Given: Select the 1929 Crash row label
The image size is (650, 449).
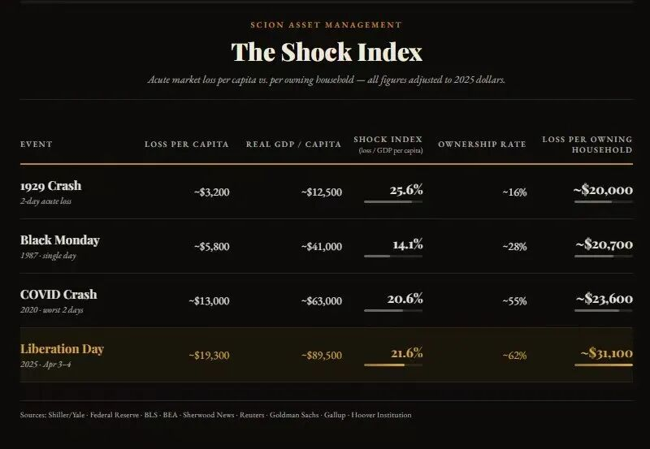Looking at the screenshot, I should pos(50,186).
